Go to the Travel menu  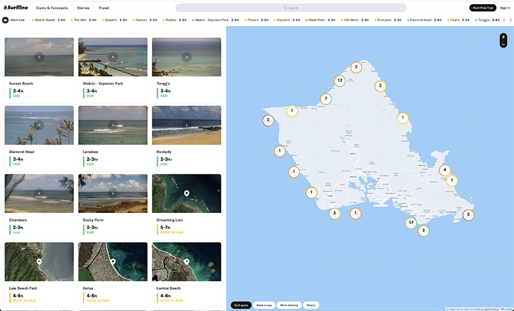104,8
